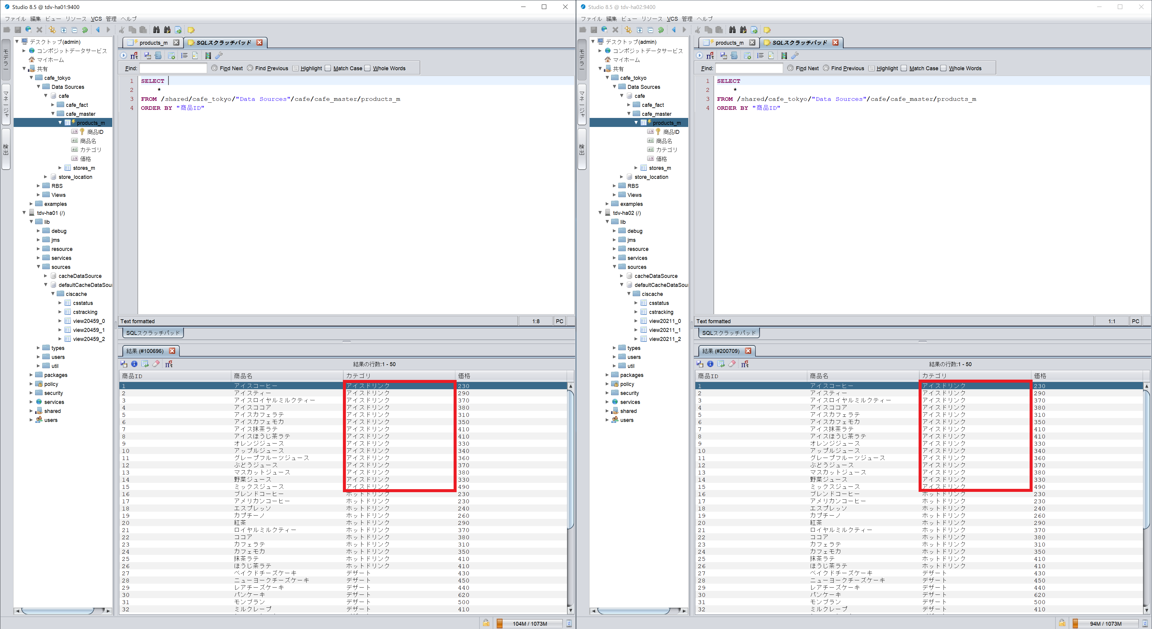The height and width of the screenshot is (629, 1152).
Task: Open the ファイル menu in left window
Action: click(15, 19)
